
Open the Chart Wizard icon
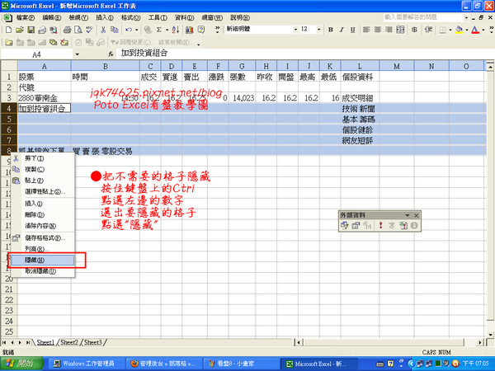(x=190, y=30)
